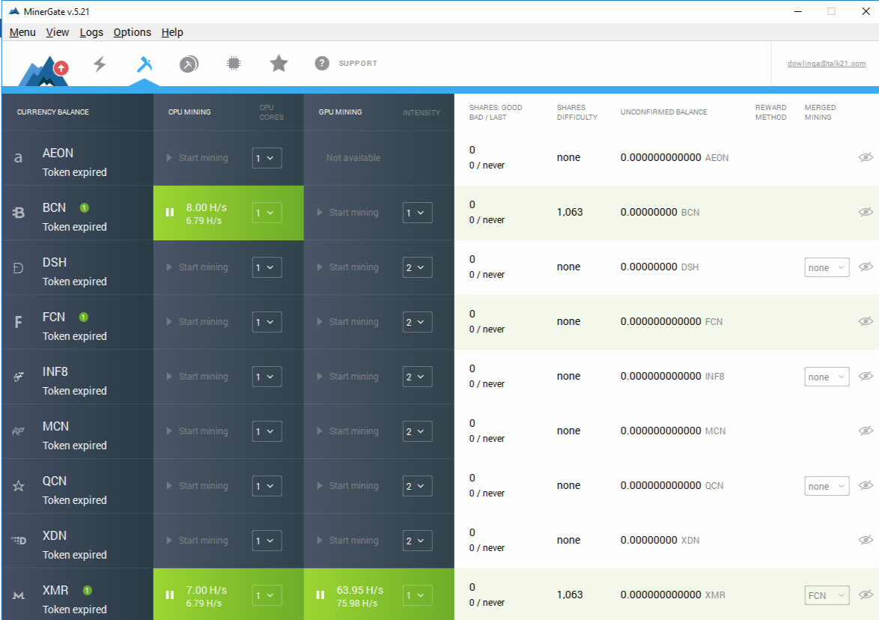Start GPU mining for FCN
The width and height of the screenshot is (879, 620).
[347, 322]
